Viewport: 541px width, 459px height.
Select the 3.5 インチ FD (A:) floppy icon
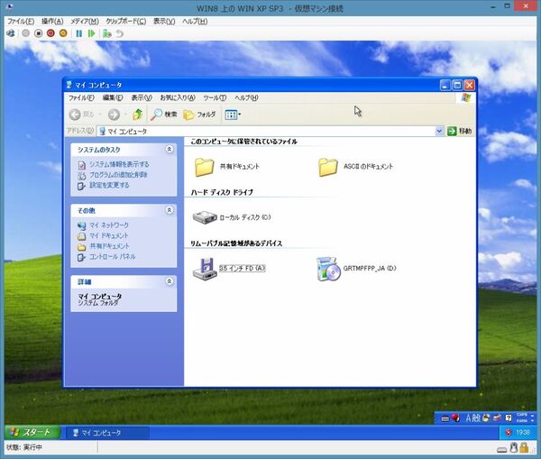205,268
